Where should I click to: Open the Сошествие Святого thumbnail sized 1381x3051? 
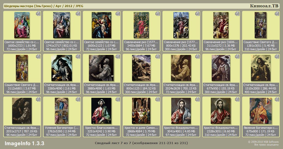point(261,25)
